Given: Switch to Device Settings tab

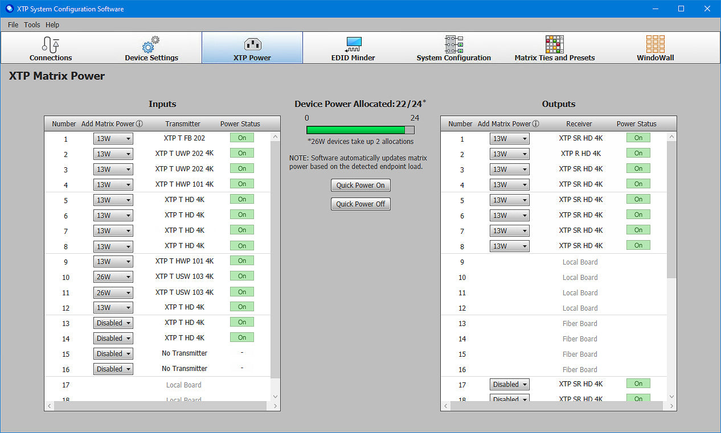Looking at the screenshot, I should pyautogui.click(x=151, y=48).
